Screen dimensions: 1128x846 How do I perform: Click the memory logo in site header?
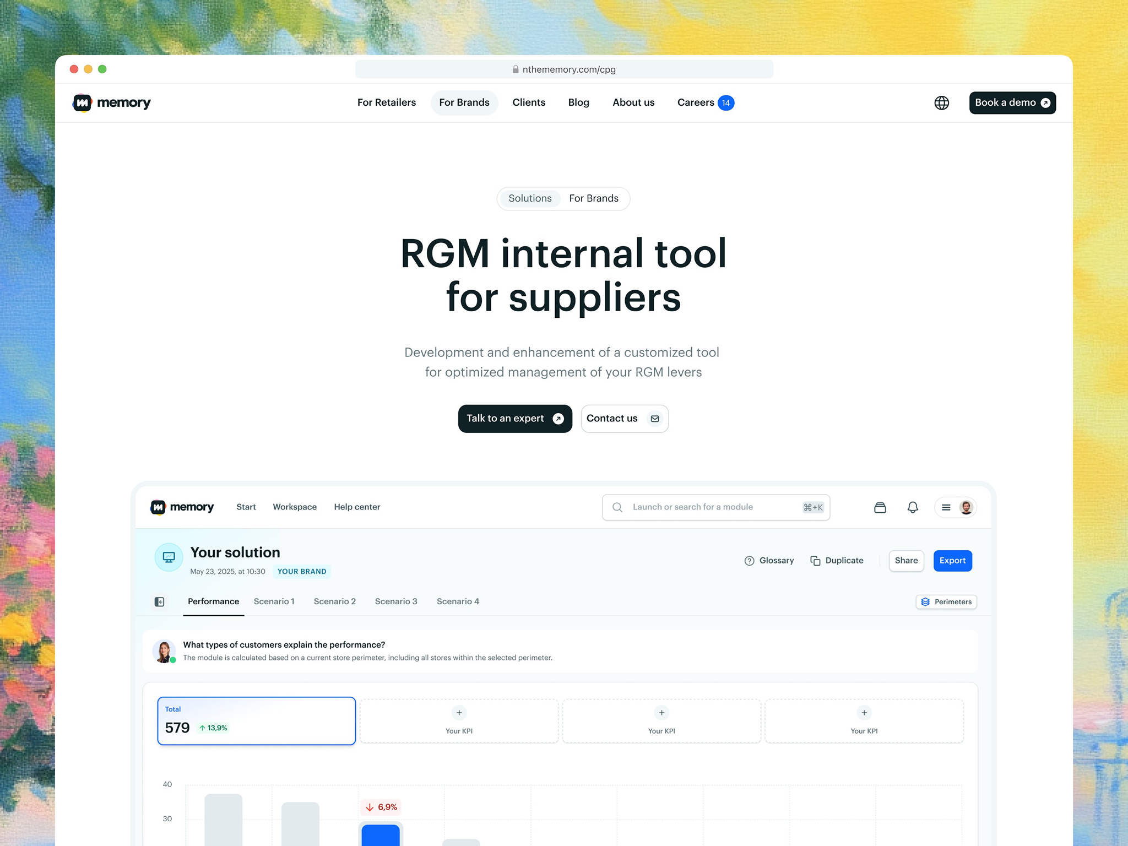tap(112, 103)
